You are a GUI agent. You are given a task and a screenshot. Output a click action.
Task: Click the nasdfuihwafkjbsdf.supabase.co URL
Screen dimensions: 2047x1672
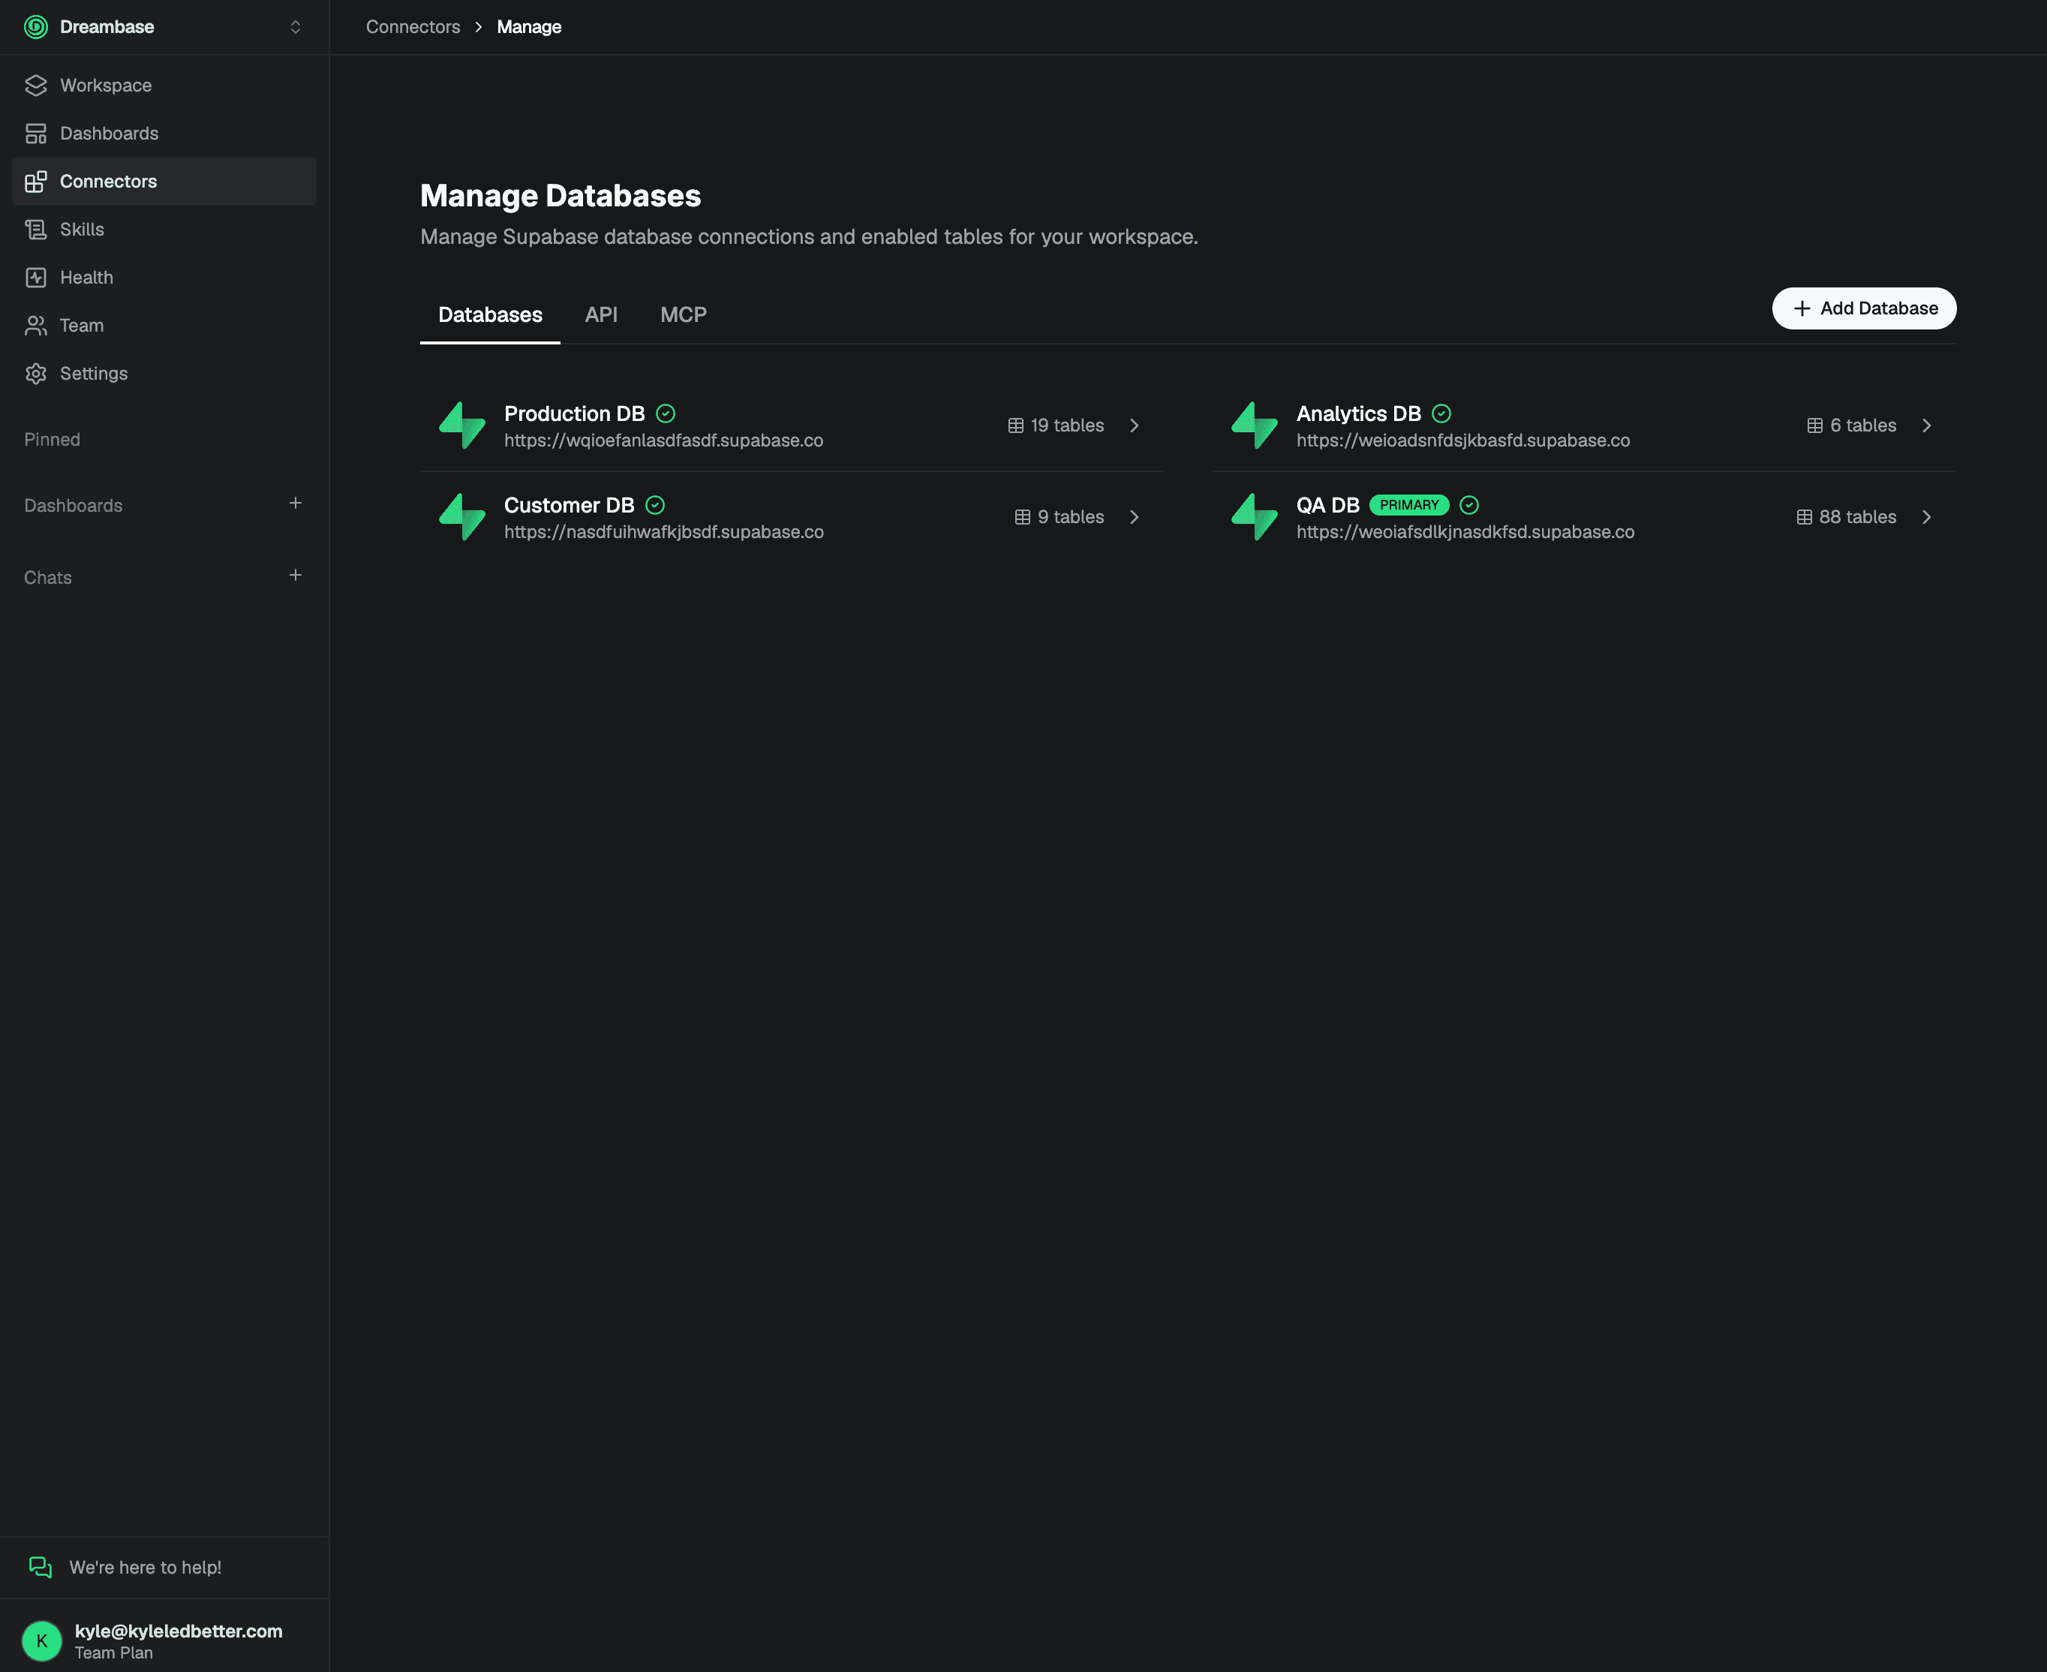(663, 533)
